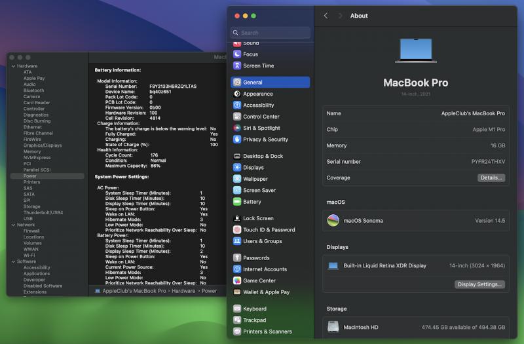Click the coverage Details button

(491, 178)
